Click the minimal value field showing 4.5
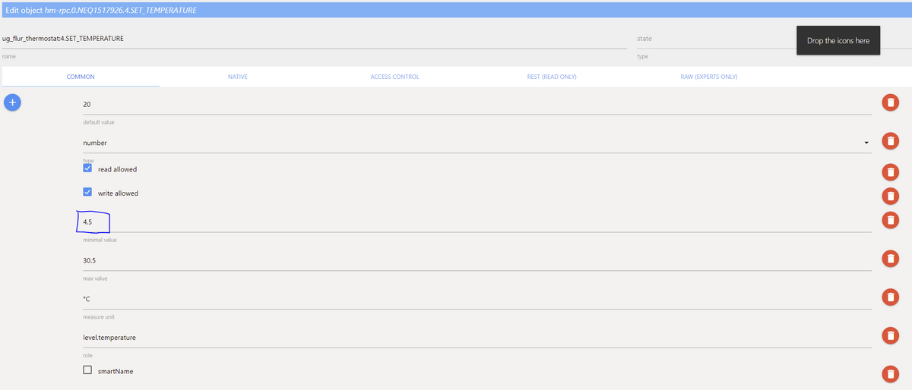Viewport: 912px width, 390px height. (x=477, y=222)
